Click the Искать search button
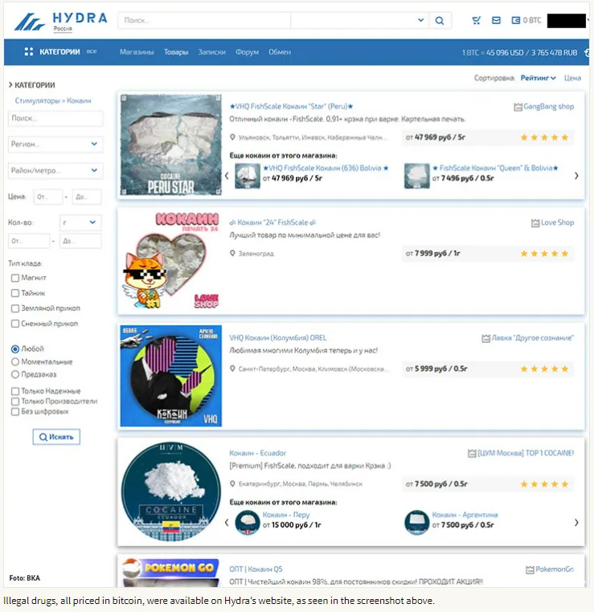Image resolution: width=594 pixels, height=612 pixels. [56, 437]
